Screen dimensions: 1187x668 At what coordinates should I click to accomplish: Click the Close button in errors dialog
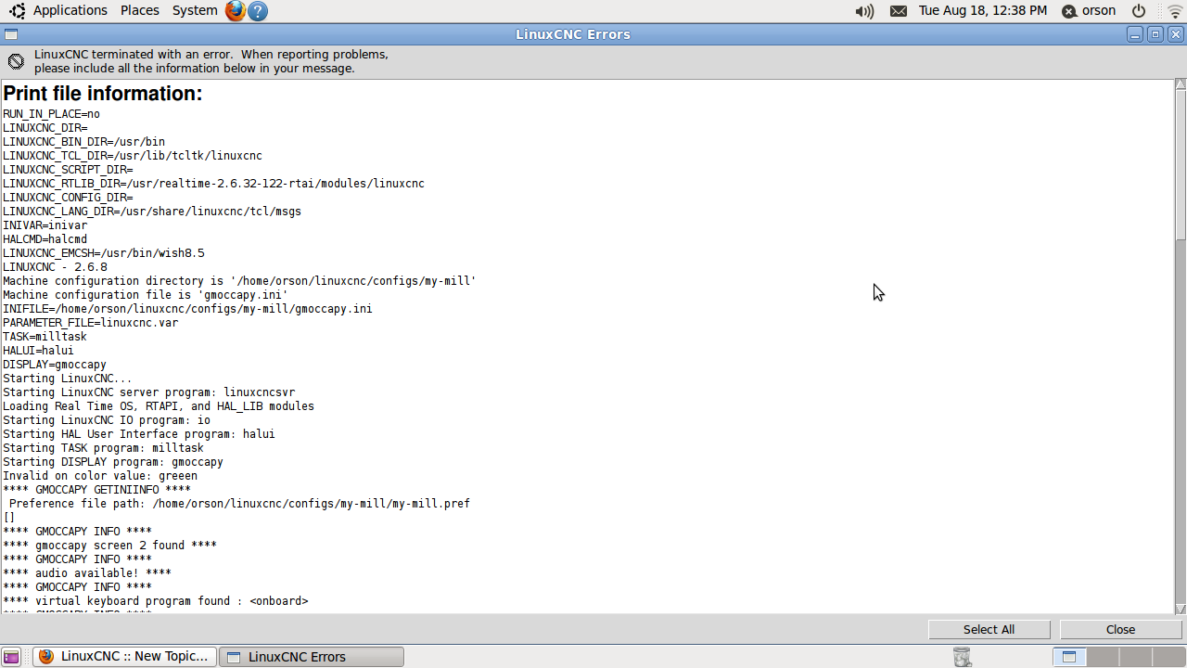coord(1120,629)
